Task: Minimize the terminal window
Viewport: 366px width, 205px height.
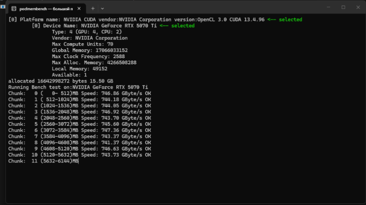Action: coord(328,7)
